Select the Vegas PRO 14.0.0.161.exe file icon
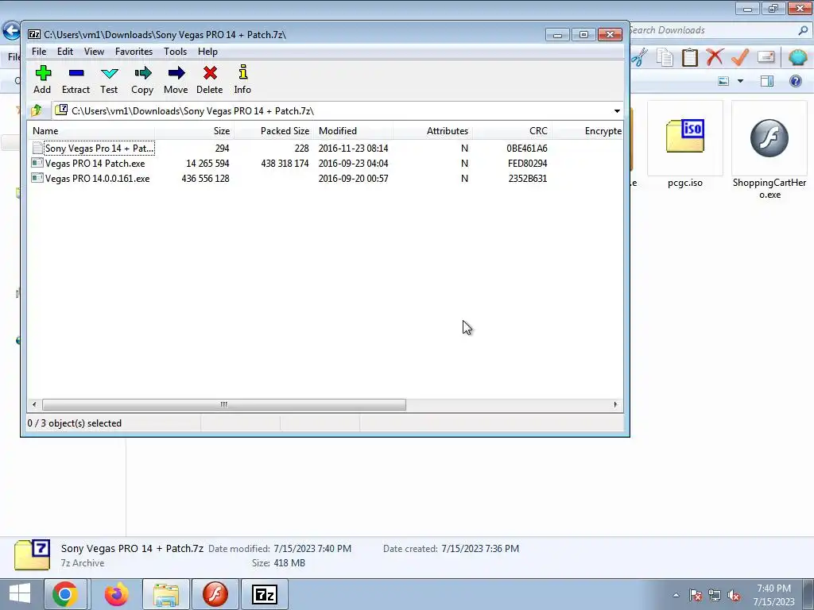Viewport: 814px width, 610px height. click(37, 178)
